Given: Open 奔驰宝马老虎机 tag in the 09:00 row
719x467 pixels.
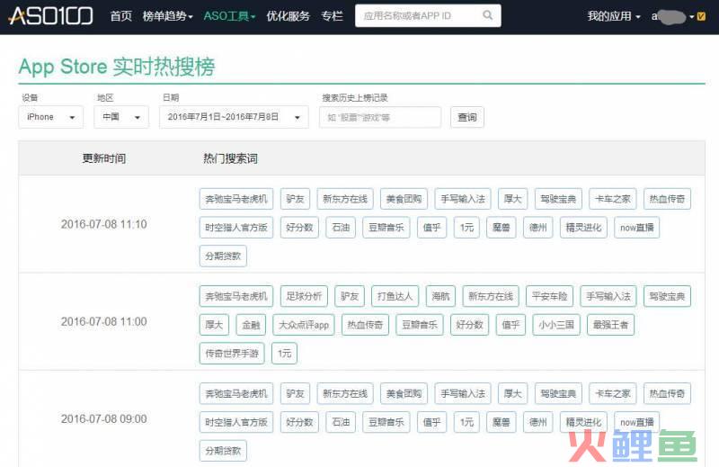Looking at the screenshot, I should click(236, 393).
